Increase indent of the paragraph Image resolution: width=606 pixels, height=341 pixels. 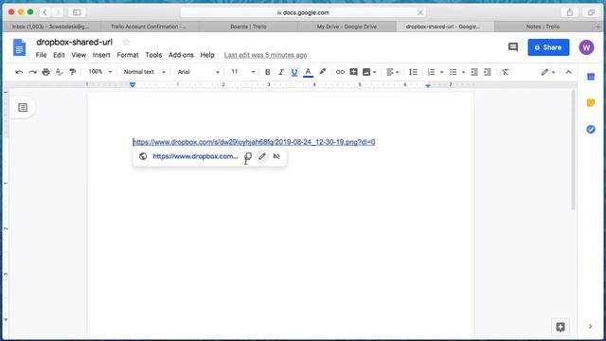[488, 72]
